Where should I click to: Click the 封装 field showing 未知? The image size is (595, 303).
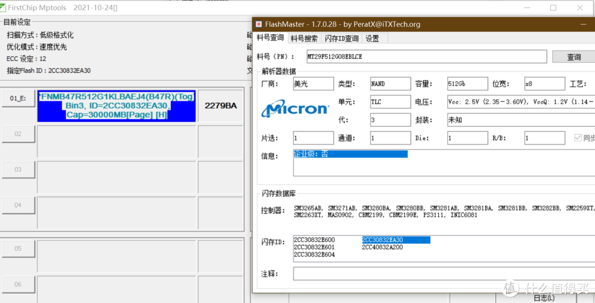click(x=521, y=120)
